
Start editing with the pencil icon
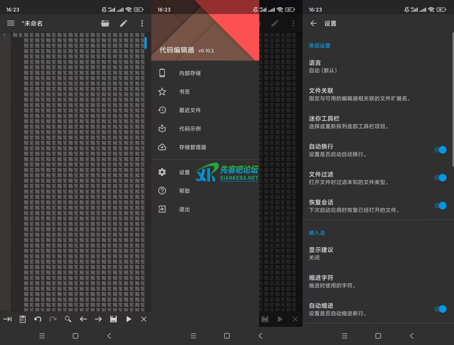click(124, 23)
